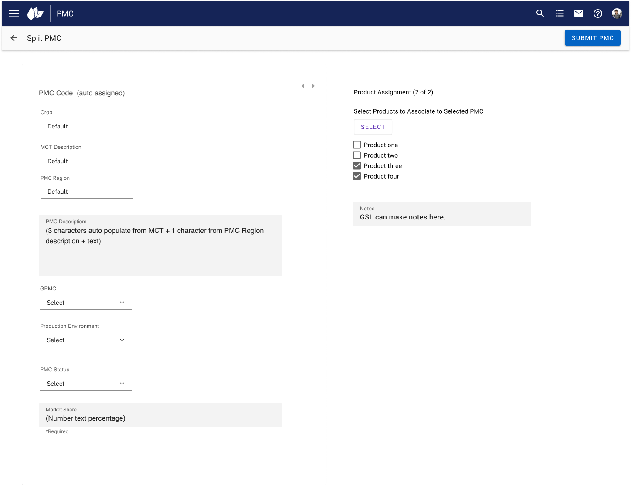Go to next PMC with right arrow
Image resolution: width=631 pixels, height=485 pixels.
pyautogui.click(x=313, y=86)
